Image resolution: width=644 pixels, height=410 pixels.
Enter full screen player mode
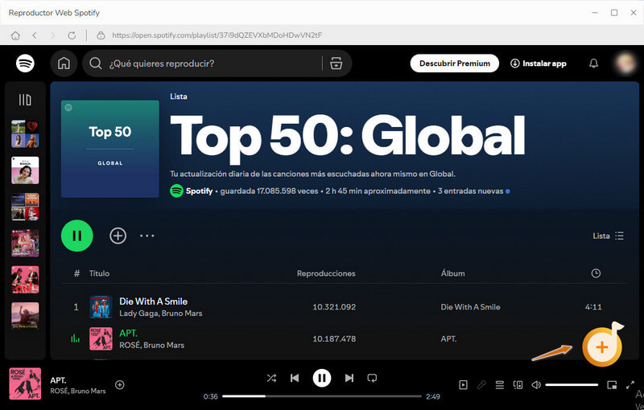pyautogui.click(x=630, y=385)
